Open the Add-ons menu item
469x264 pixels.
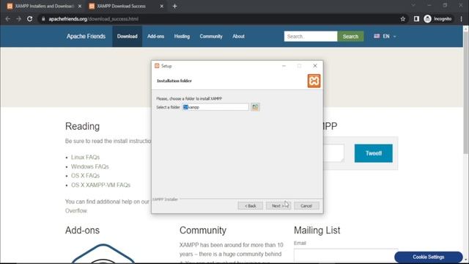click(x=155, y=36)
